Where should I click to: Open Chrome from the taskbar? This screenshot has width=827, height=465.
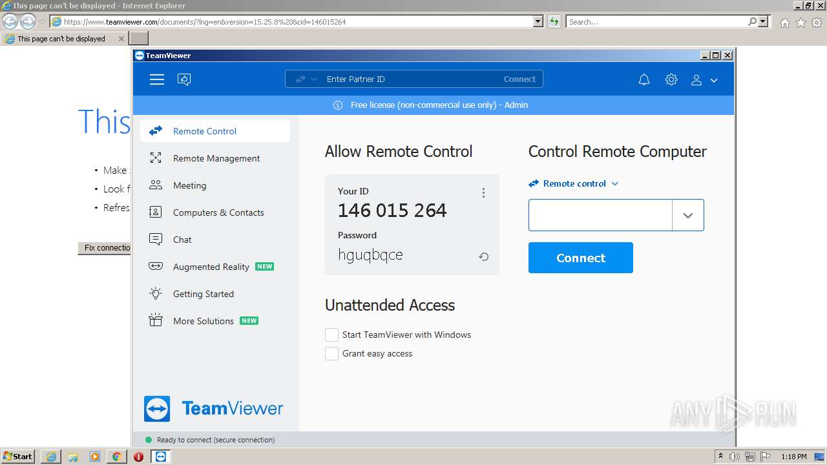point(116,457)
